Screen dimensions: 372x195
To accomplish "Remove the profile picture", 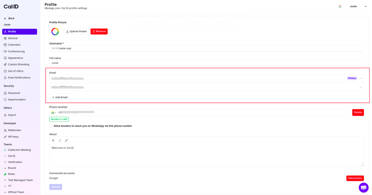I will click(x=99, y=31).
